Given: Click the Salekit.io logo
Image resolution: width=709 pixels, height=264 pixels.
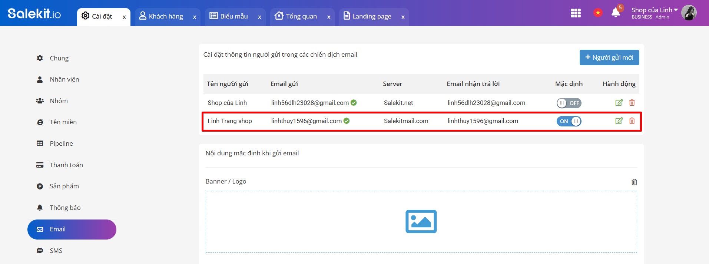Looking at the screenshot, I should click(x=34, y=14).
